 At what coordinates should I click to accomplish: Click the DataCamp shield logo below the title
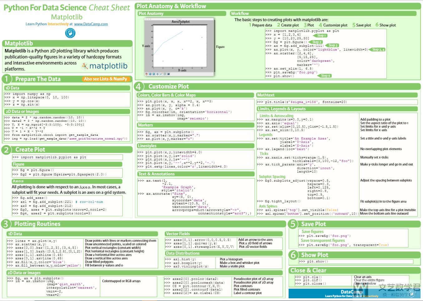pyautogui.click(x=70, y=33)
